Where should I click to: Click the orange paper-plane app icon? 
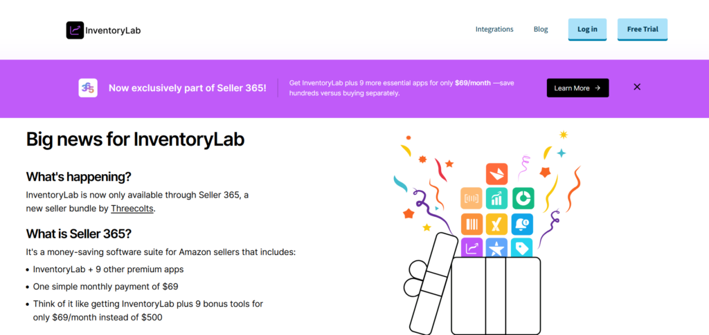pyautogui.click(x=496, y=173)
